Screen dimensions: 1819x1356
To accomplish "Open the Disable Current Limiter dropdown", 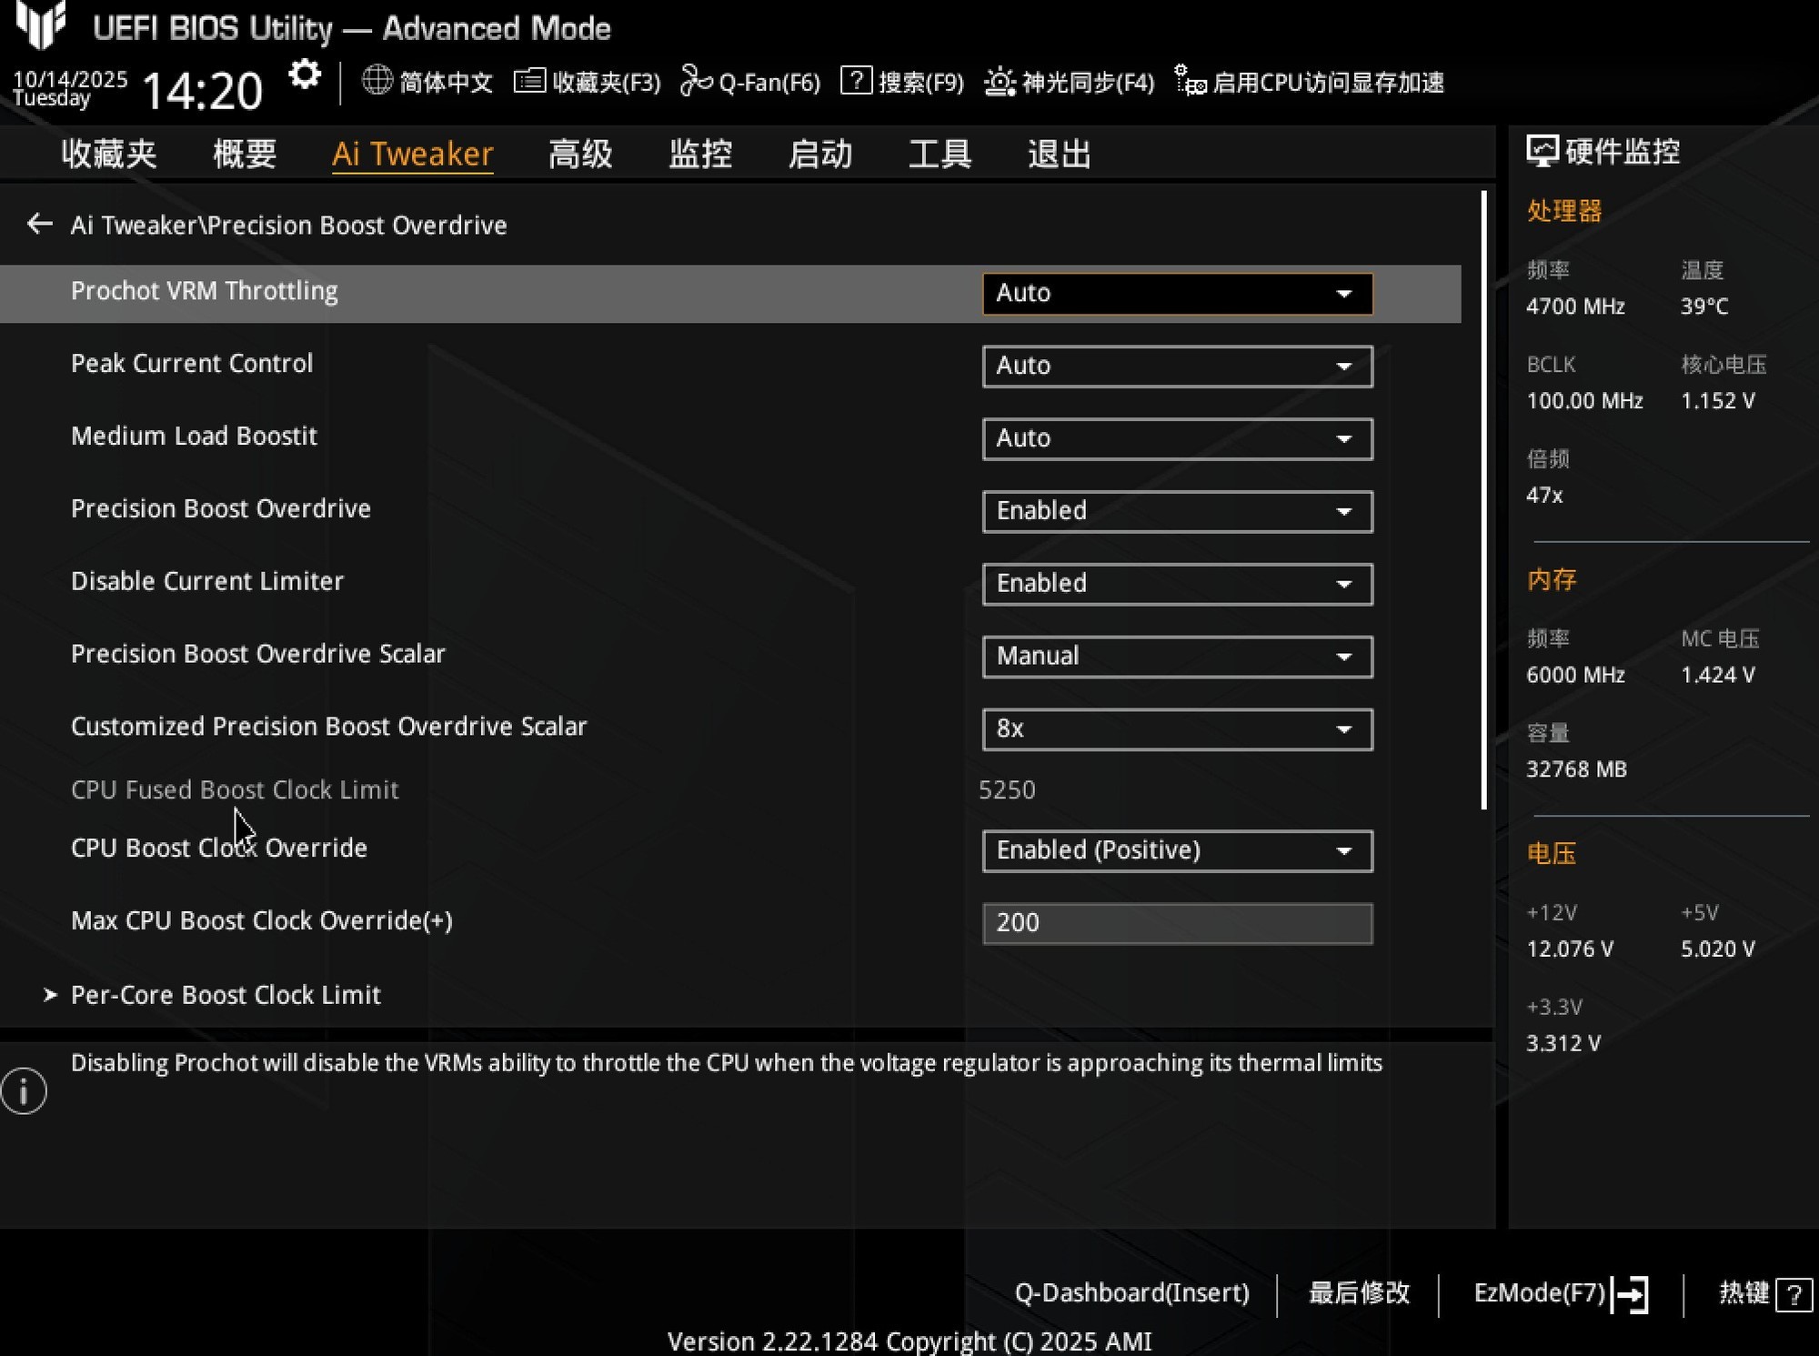I will 1176,584.
